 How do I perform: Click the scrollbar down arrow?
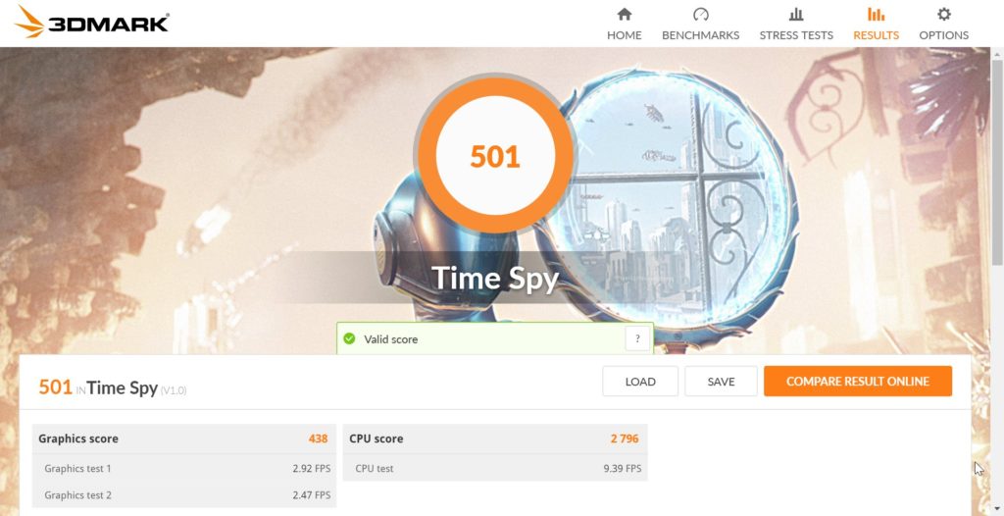[x=997, y=509]
